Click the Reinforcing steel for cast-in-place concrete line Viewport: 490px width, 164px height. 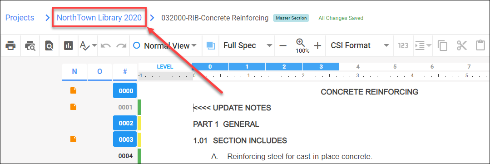[300, 156]
